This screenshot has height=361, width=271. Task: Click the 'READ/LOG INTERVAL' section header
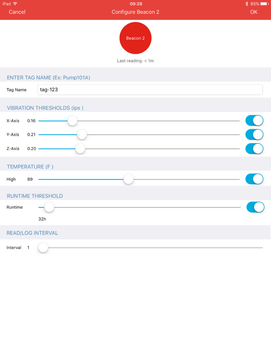[x=32, y=233]
